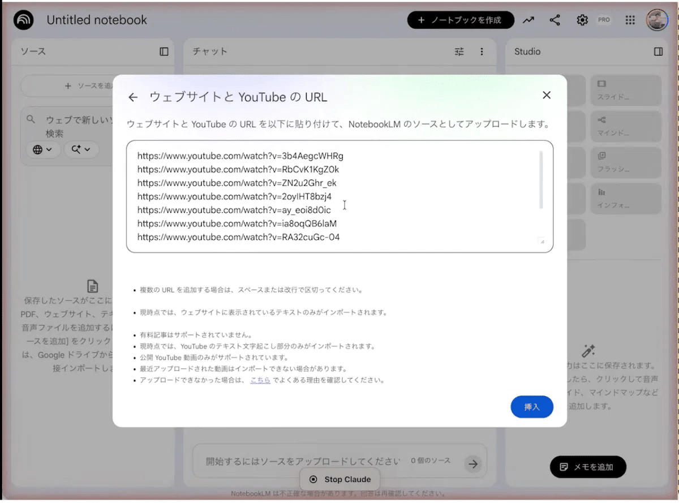Click the 挿入 button
The width and height of the screenshot is (679, 503).
point(532,407)
